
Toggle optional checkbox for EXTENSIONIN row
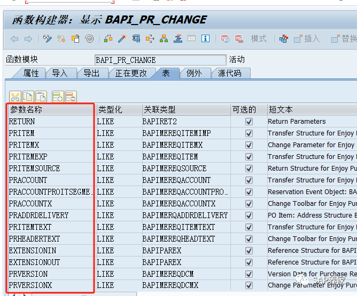point(249,251)
